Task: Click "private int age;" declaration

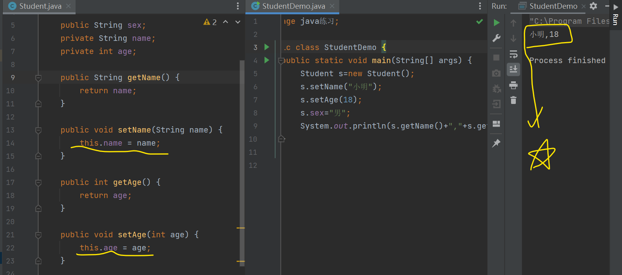Action: coord(98,52)
